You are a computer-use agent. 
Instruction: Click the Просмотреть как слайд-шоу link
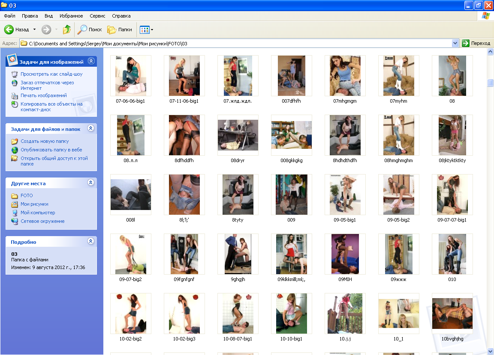51,74
